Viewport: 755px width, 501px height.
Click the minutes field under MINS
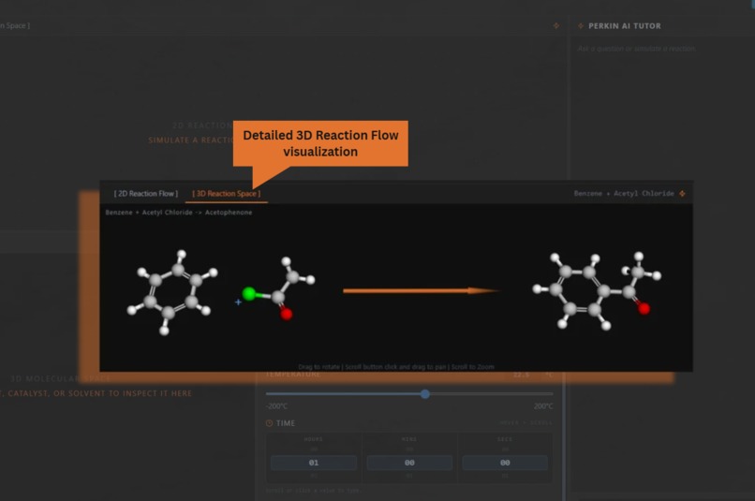point(409,463)
